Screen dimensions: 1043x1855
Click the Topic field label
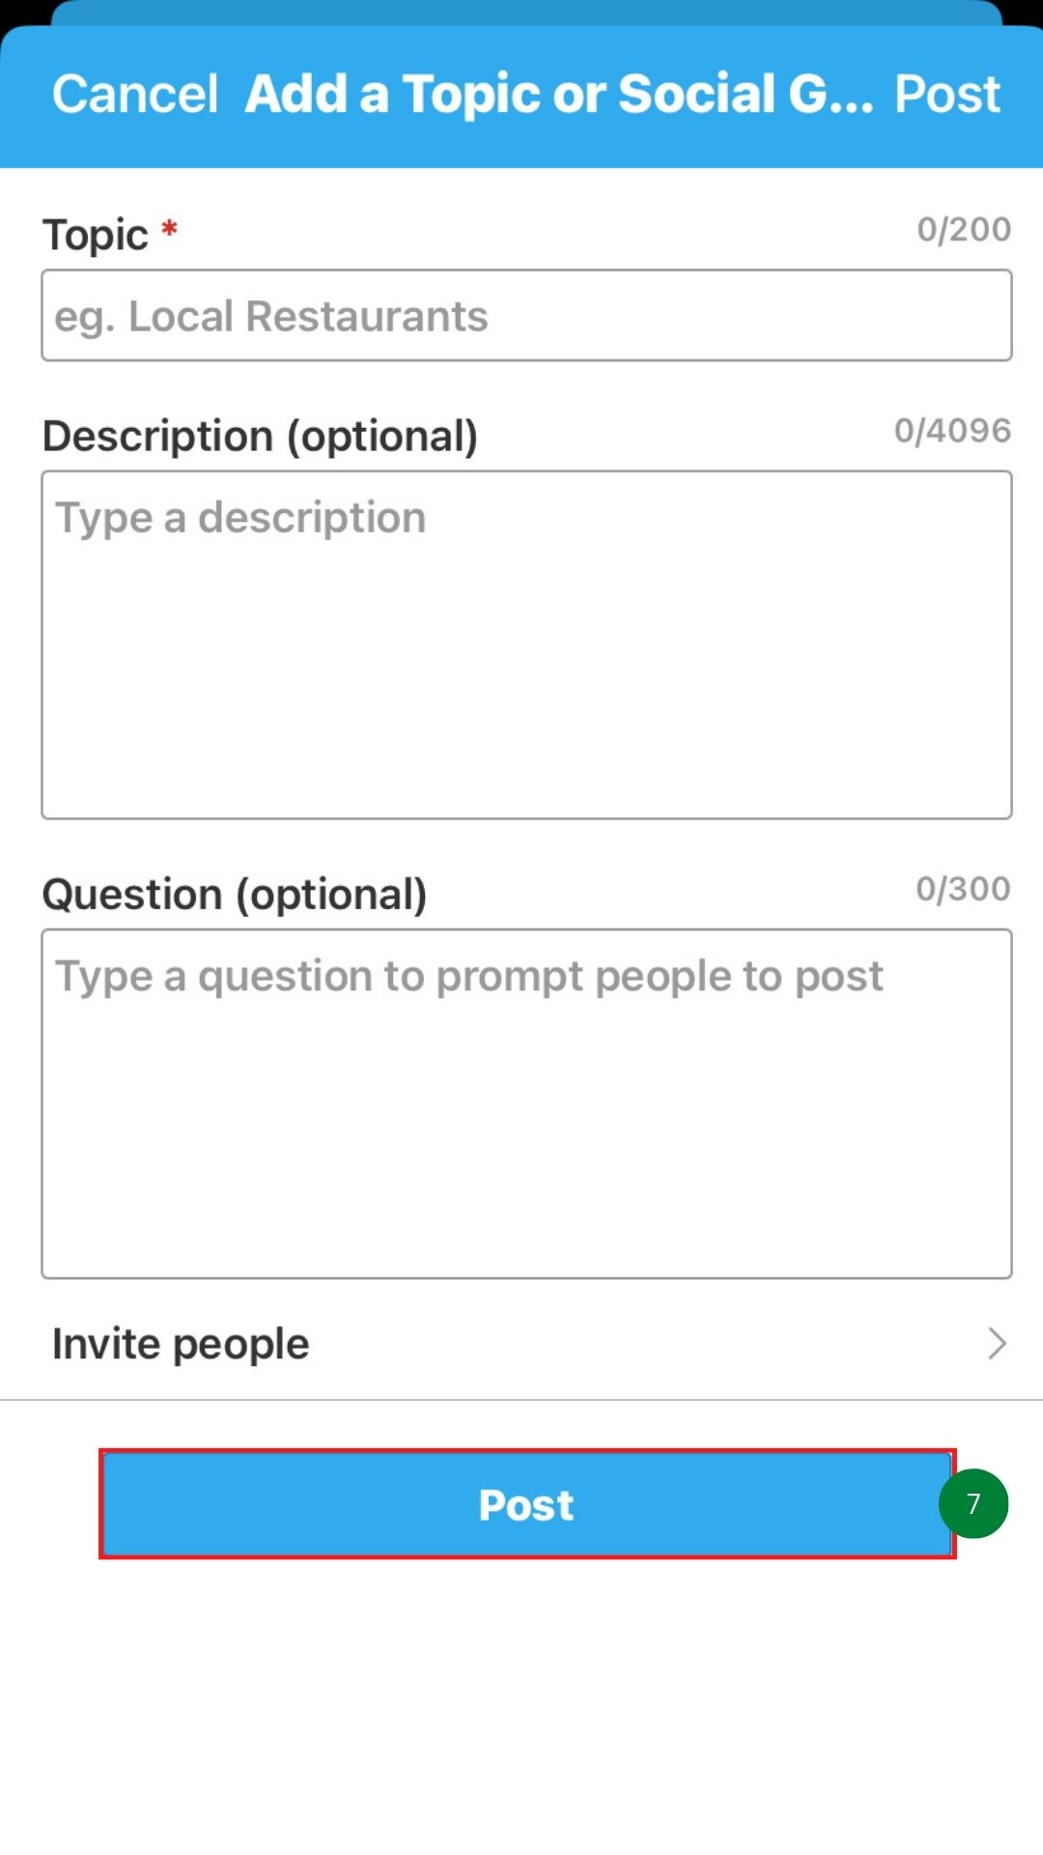tap(96, 236)
